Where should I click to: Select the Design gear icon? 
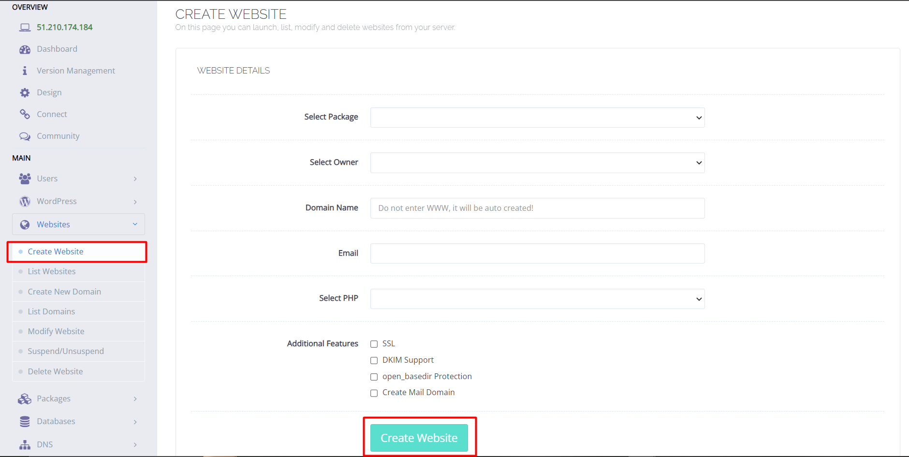click(x=25, y=92)
